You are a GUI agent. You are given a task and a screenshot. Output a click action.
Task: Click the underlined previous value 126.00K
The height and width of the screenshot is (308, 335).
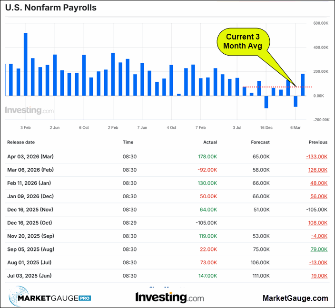point(317,170)
